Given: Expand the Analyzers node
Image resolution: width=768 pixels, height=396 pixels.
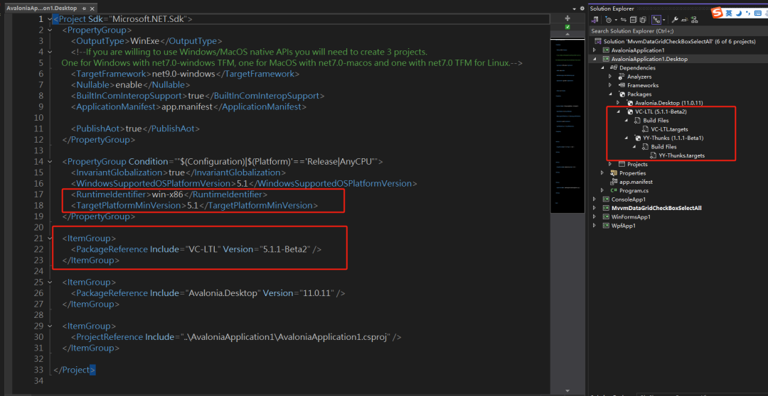Looking at the screenshot, I should (x=610, y=77).
